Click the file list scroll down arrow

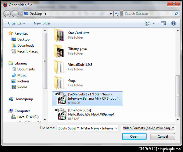click(178, 120)
